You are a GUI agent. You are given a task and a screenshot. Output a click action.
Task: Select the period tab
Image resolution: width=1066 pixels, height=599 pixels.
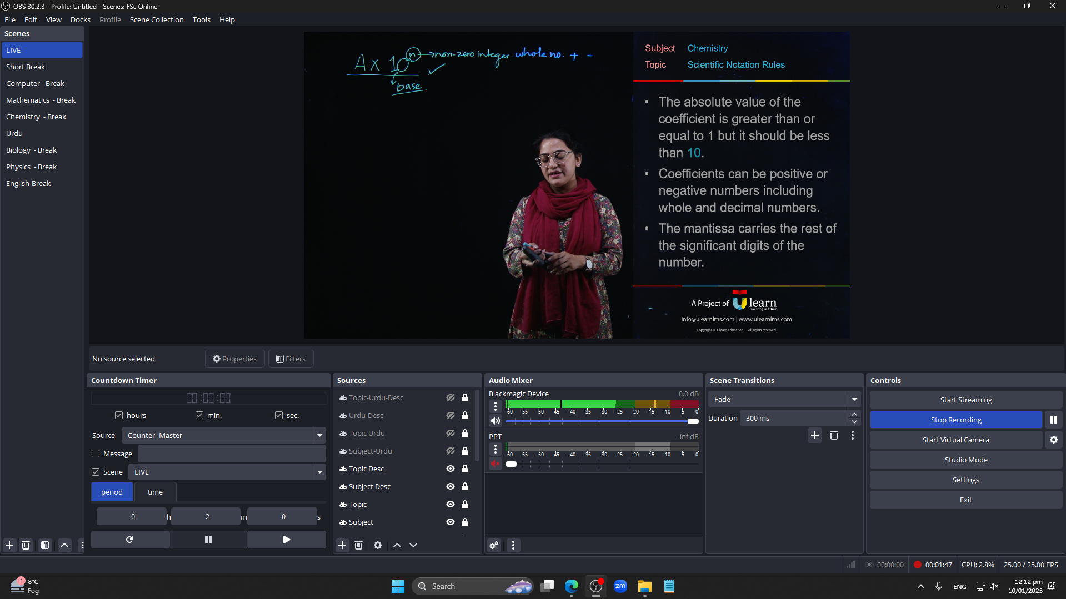(112, 492)
